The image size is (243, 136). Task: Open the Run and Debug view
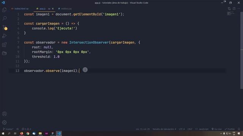(x=4, y=36)
